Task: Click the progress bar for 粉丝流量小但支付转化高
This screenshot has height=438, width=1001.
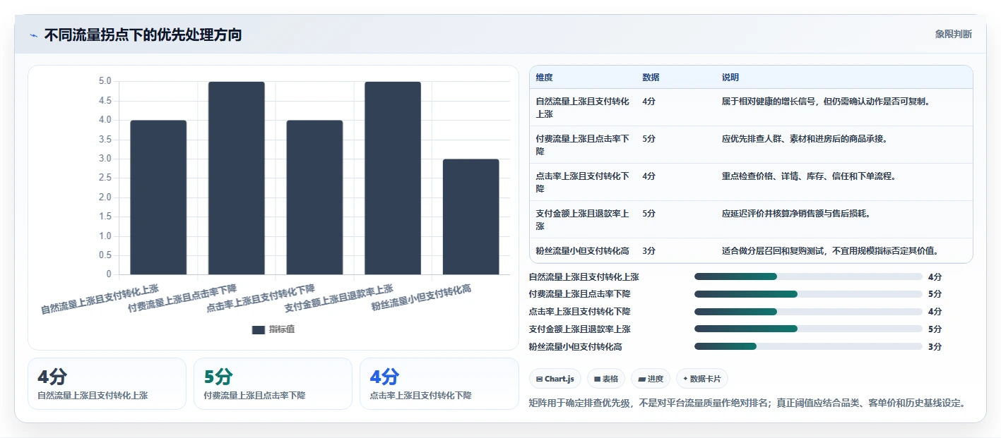Action: pos(808,346)
